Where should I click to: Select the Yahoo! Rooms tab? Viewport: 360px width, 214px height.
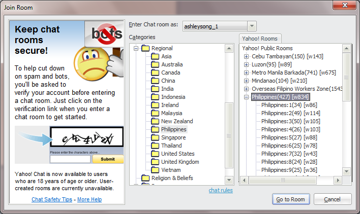pos(260,39)
